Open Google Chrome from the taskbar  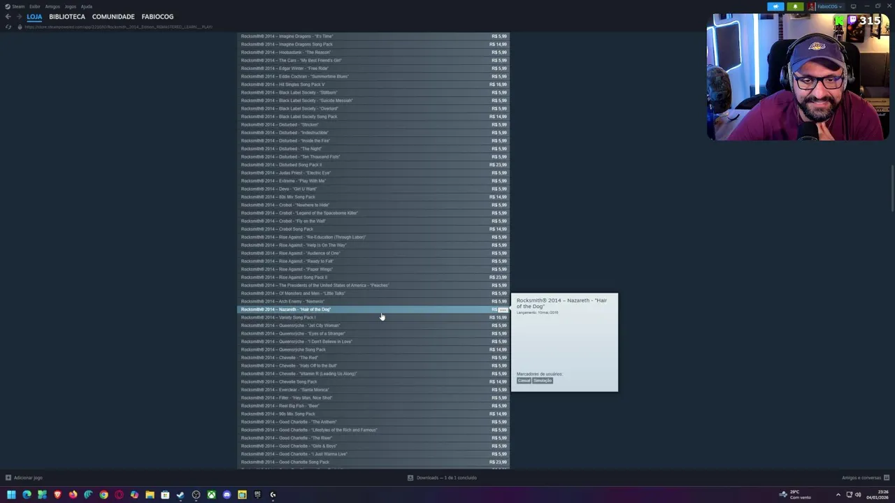pyautogui.click(x=103, y=495)
